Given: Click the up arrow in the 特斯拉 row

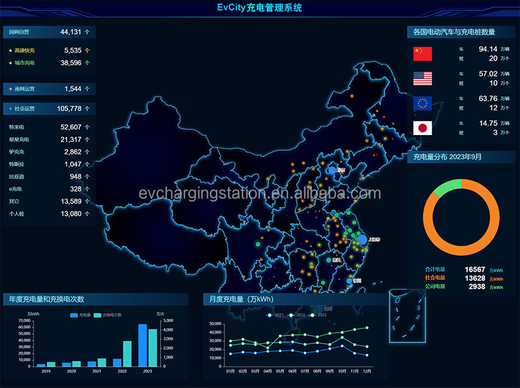Looking at the screenshot, I should click(87, 164).
